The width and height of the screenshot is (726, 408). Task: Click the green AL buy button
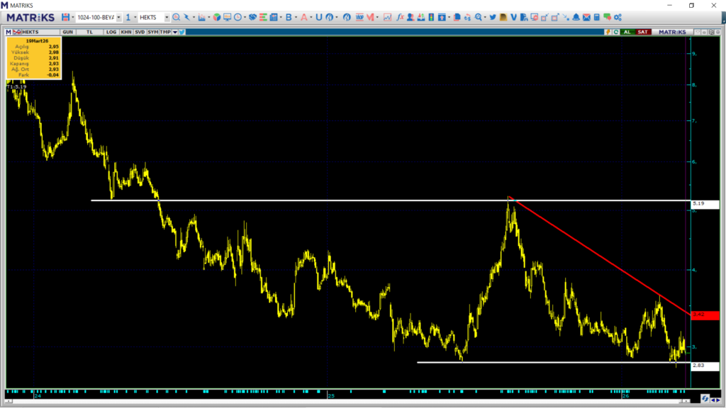tap(627, 32)
